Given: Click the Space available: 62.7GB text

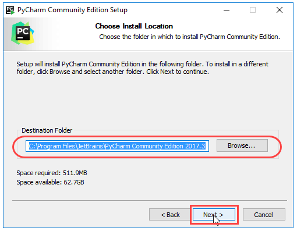Looking at the screenshot, I should coord(50,182).
